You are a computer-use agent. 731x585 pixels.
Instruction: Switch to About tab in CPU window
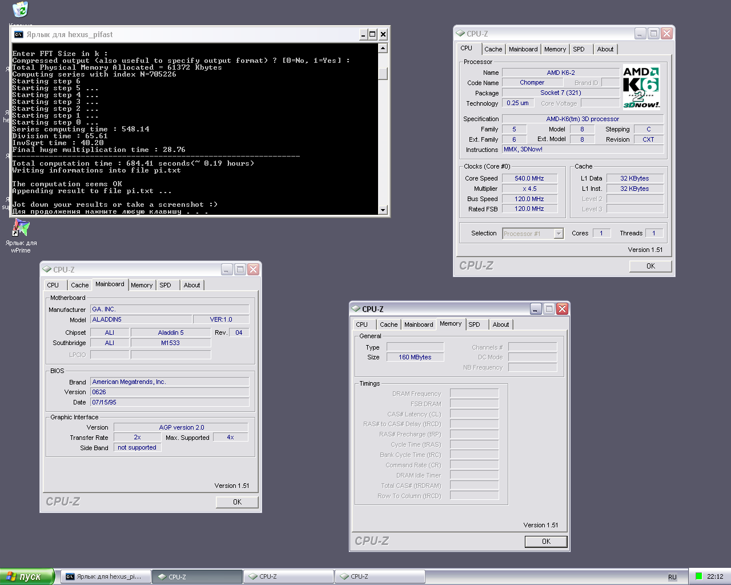point(605,49)
